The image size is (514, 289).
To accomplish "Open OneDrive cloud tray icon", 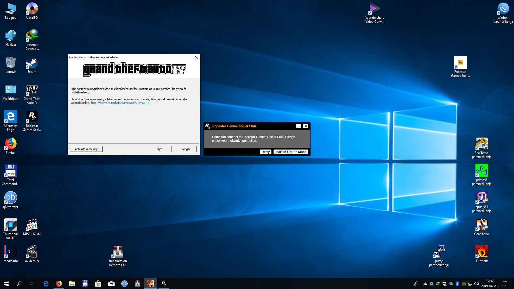I will [451, 284].
